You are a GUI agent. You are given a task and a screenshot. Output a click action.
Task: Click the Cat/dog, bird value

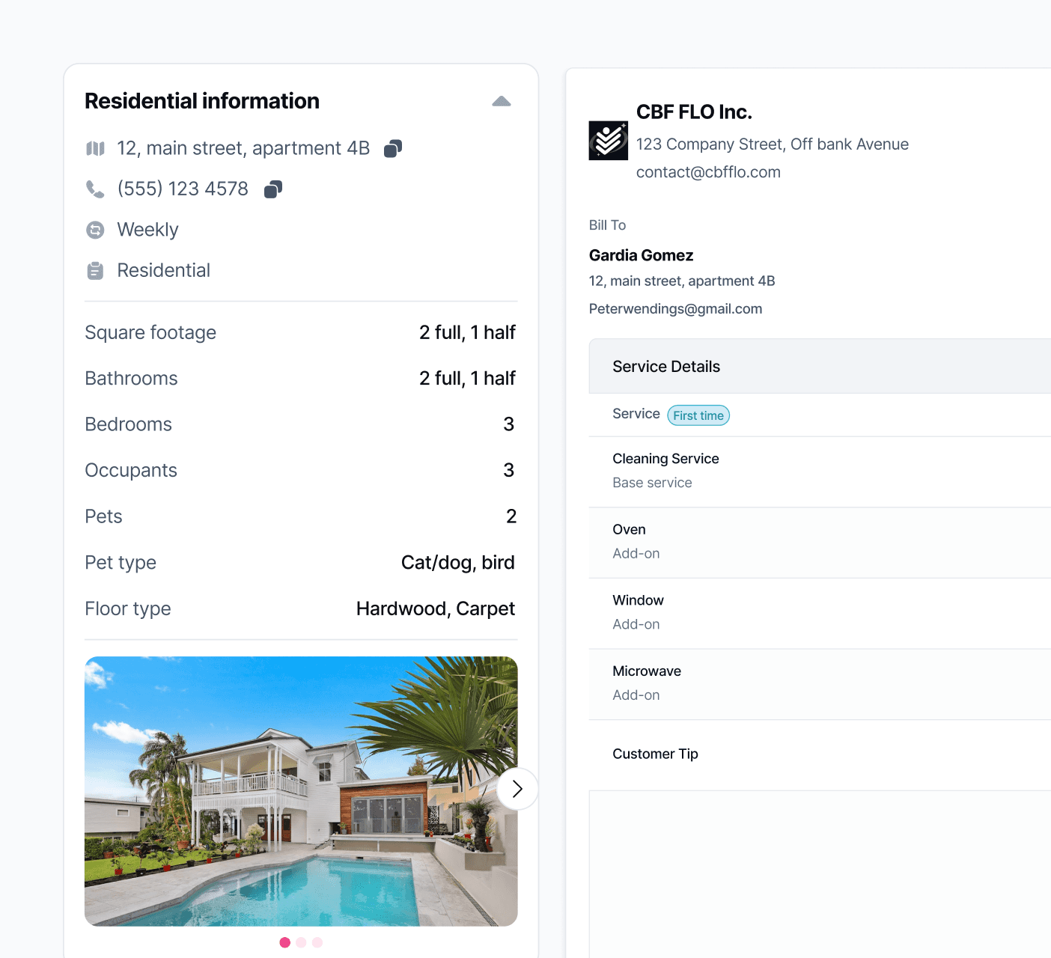click(458, 563)
